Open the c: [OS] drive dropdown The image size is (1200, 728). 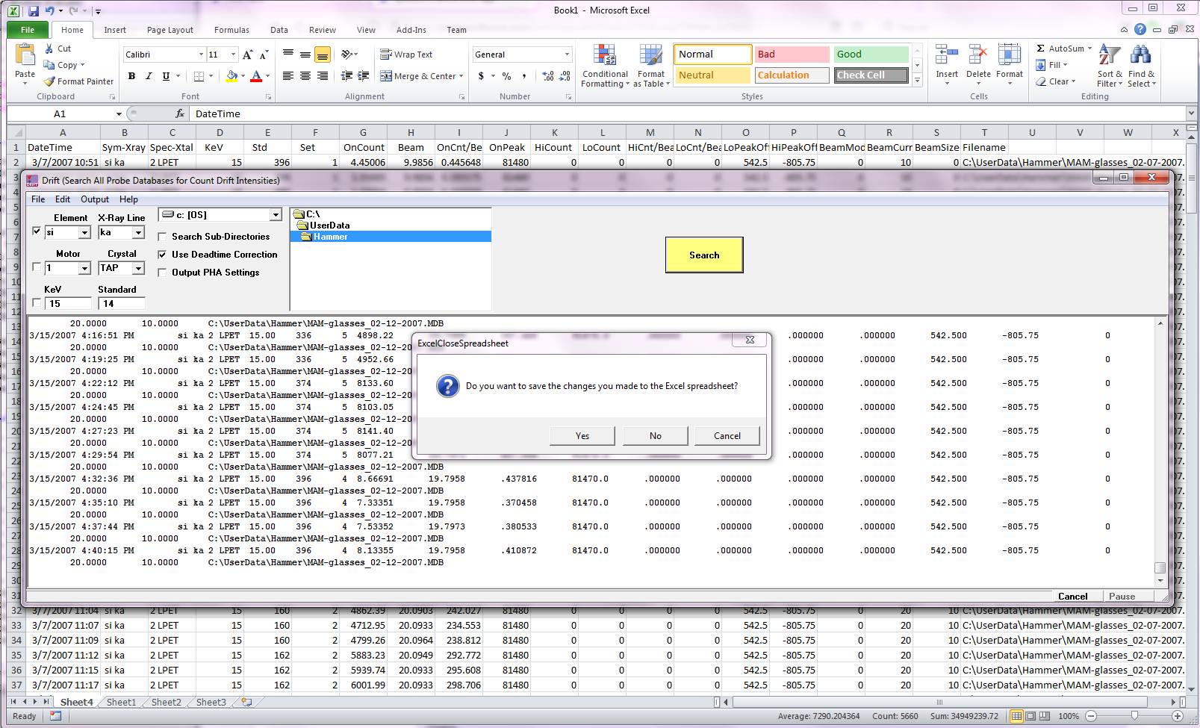[x=276, y=215]
